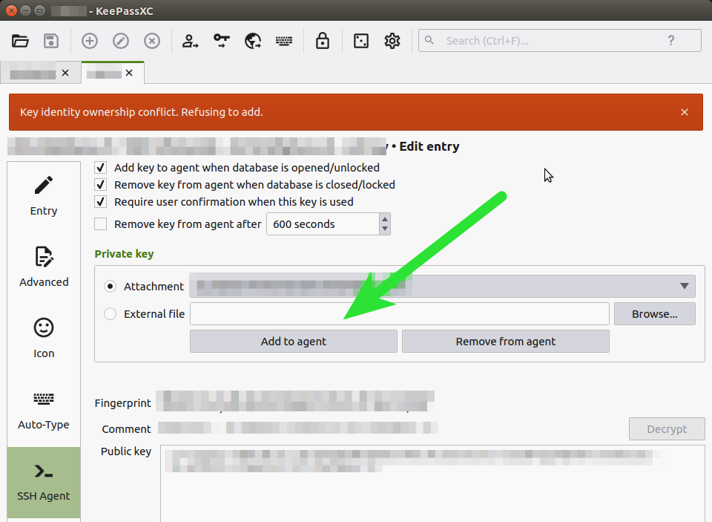
Task: Open the entry URL with the globe icon
Action: [252, 41]
